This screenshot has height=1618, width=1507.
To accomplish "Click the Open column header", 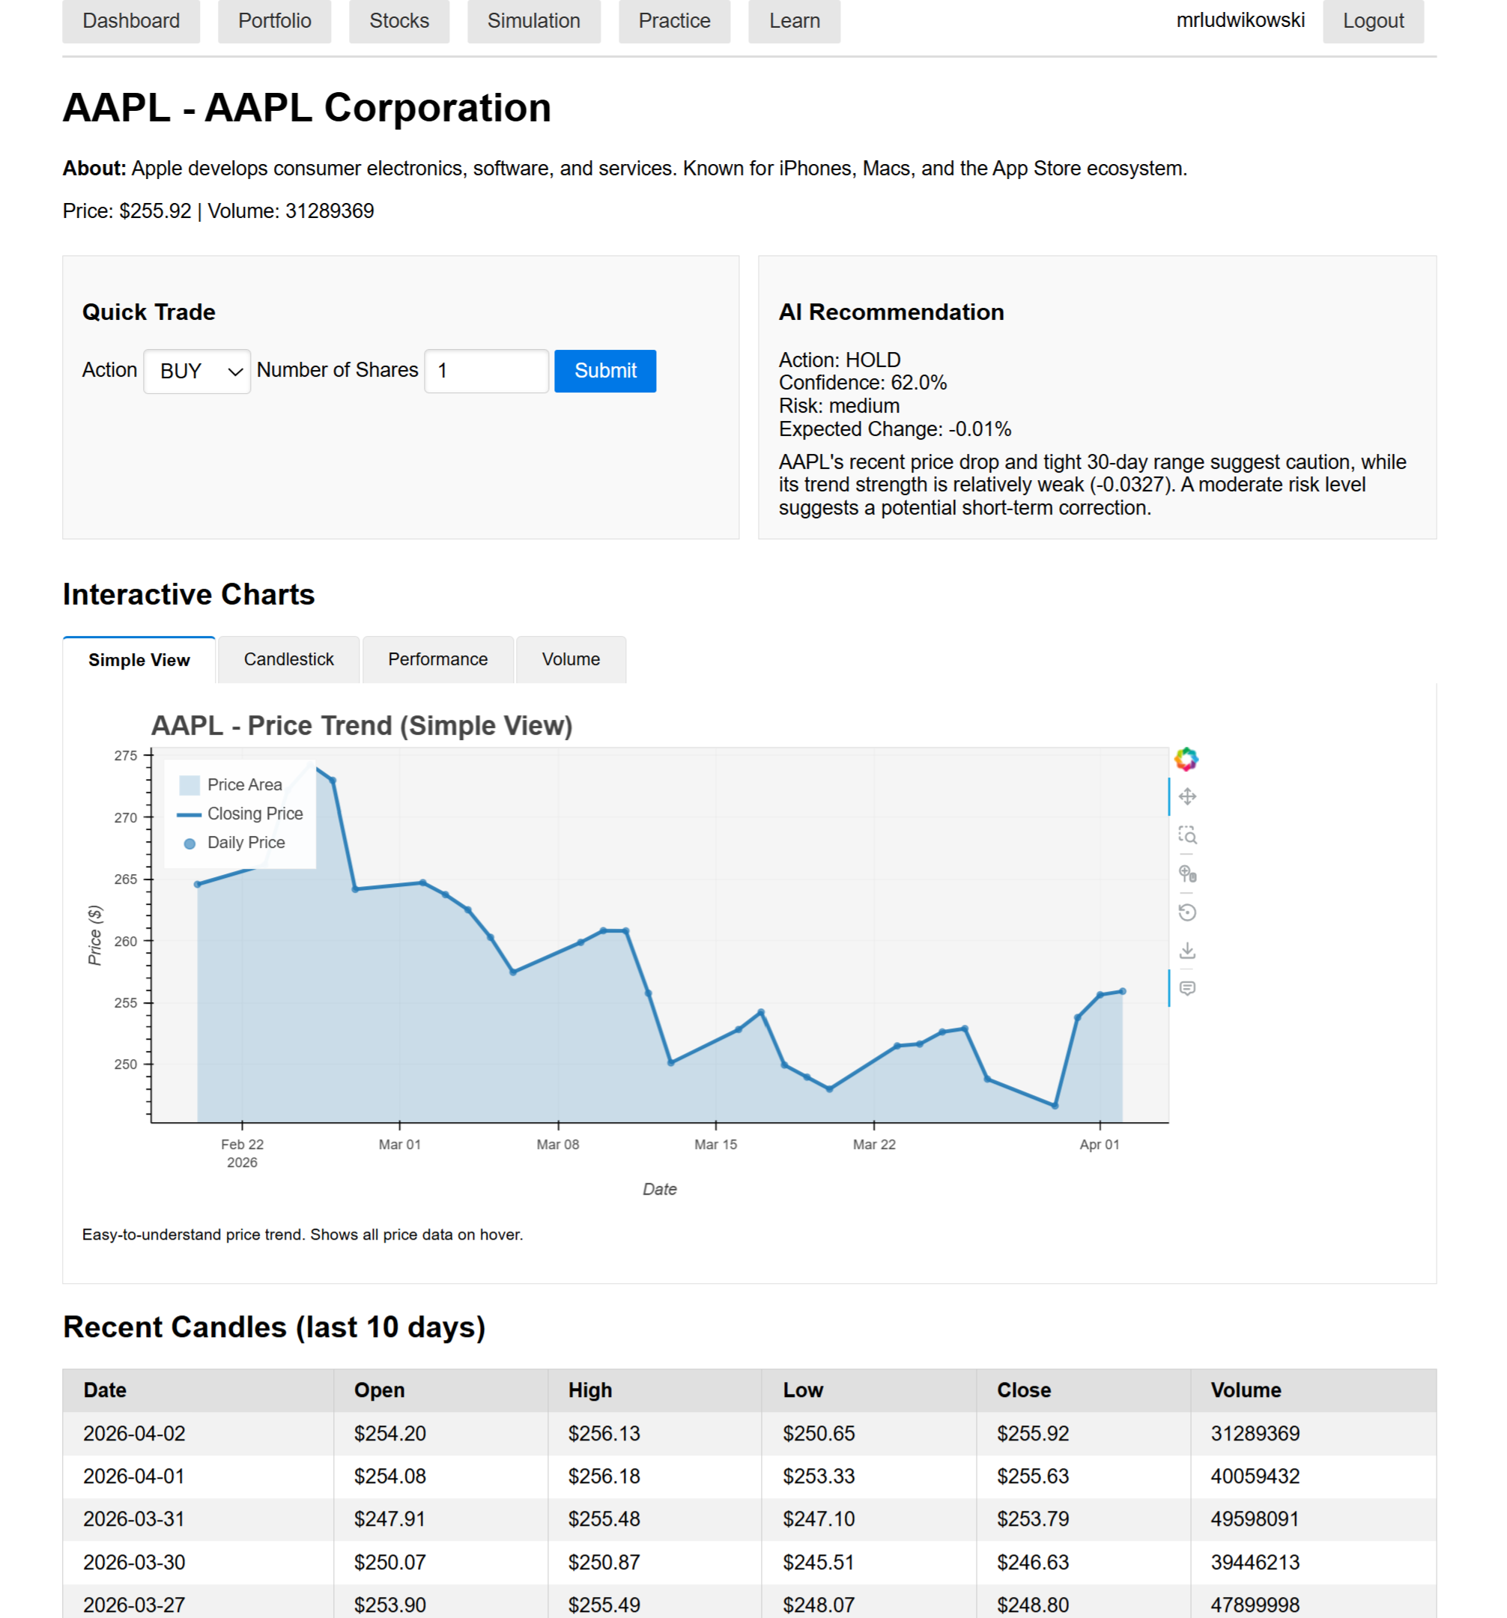I will click(440, 1390).
